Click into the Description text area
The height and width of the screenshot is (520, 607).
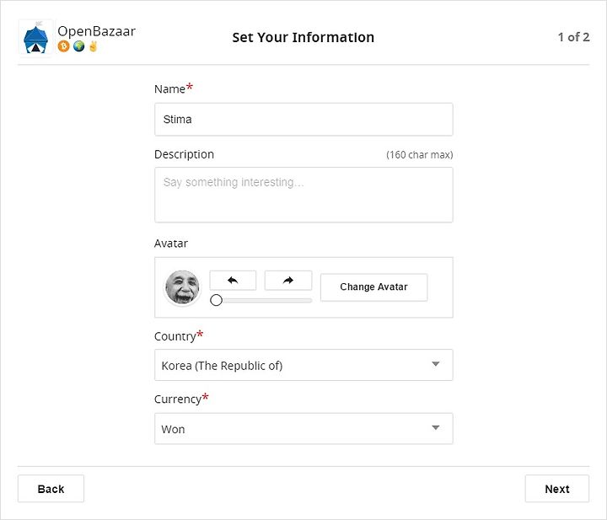point(303,195)
